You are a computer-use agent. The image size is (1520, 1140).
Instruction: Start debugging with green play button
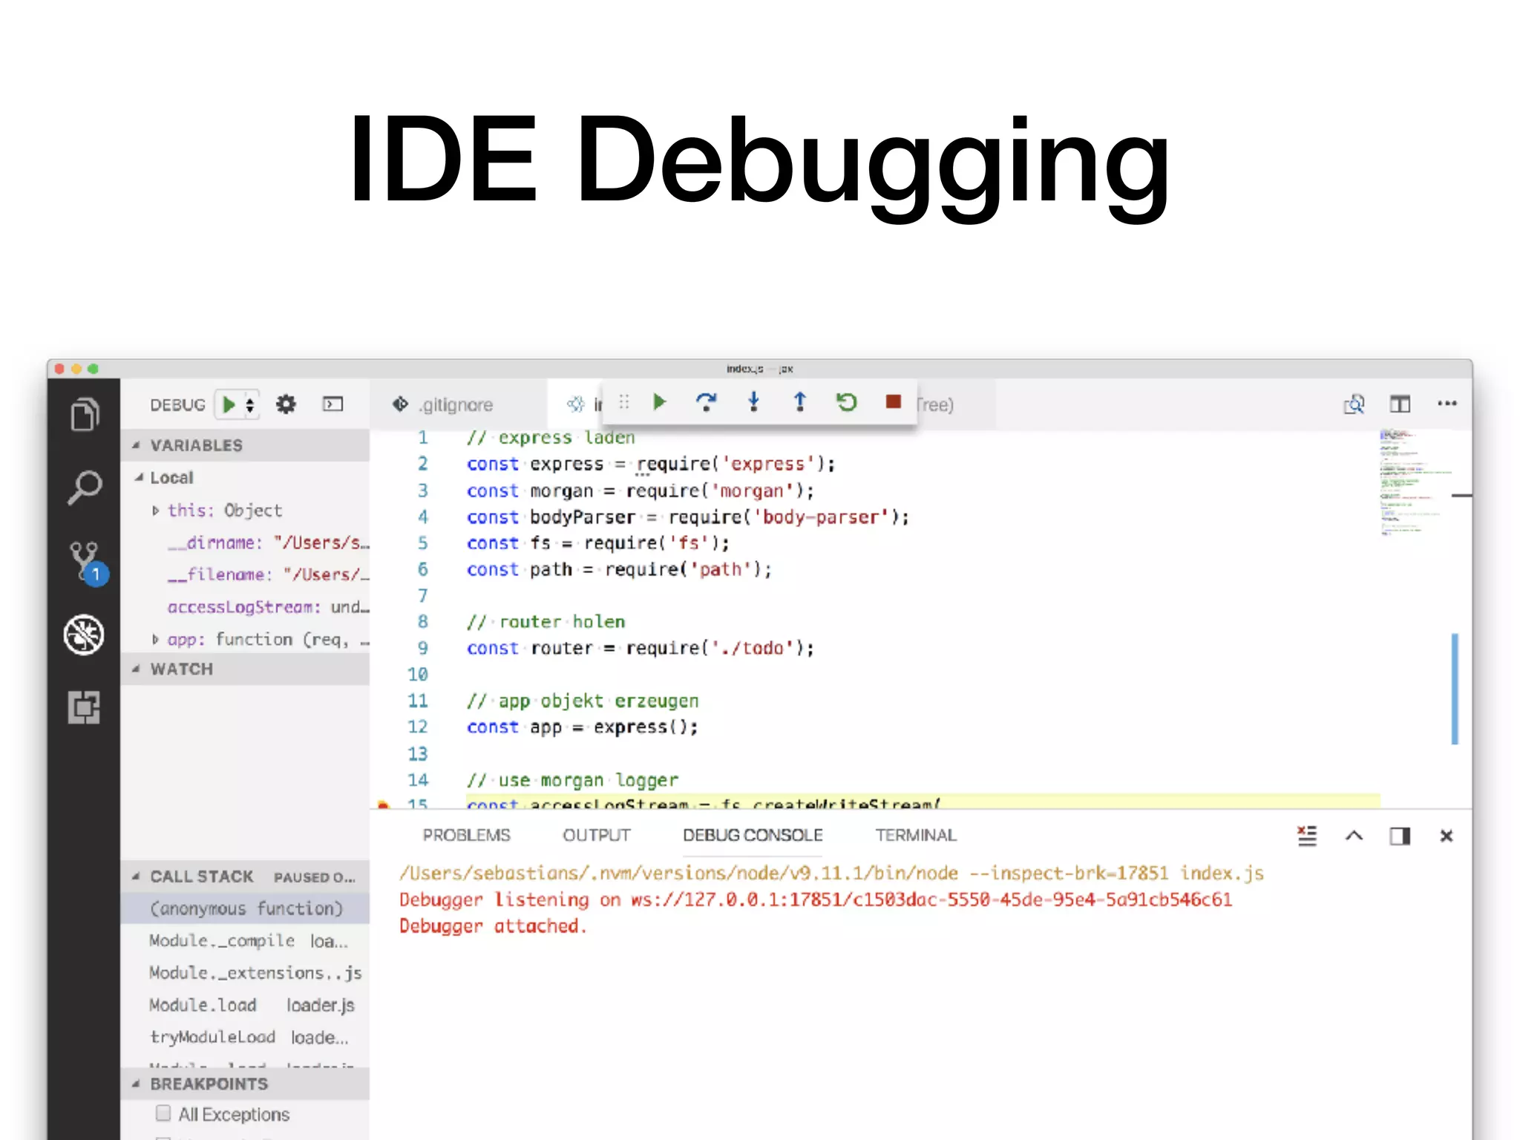click(229, 404)
